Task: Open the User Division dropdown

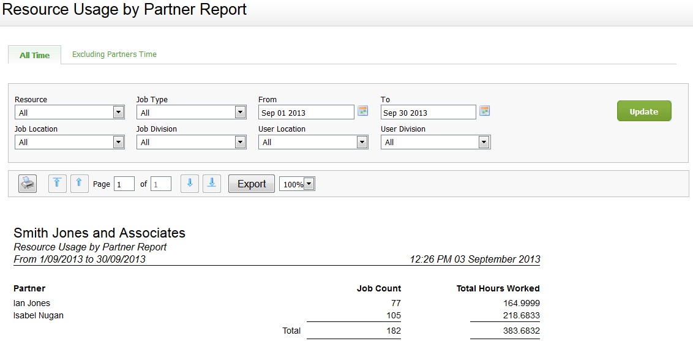Action: [x=436, y=142]
